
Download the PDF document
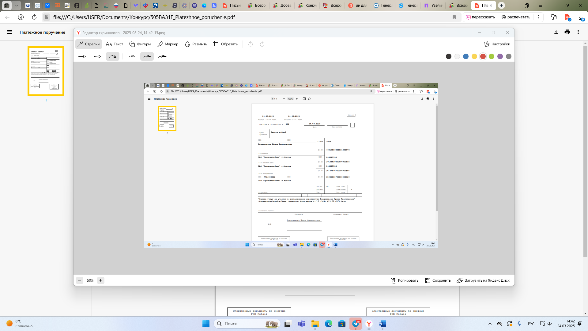556,32
